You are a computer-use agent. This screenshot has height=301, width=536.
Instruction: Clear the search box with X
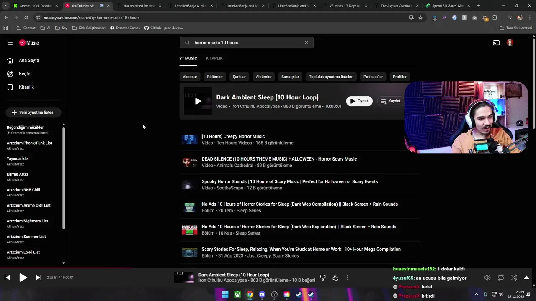(x=306, y=43)
